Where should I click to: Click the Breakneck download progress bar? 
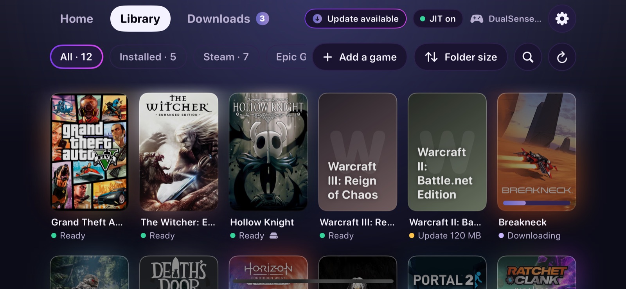536,203
